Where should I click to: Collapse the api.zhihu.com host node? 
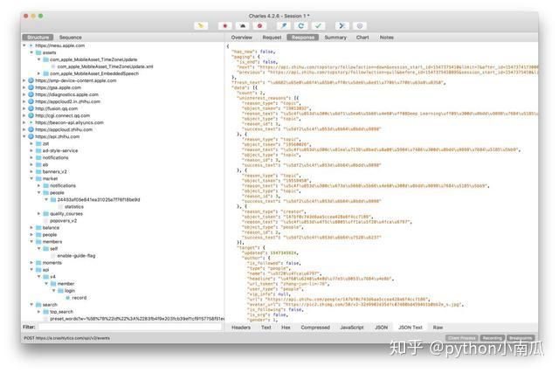click(x=24, y=136)
